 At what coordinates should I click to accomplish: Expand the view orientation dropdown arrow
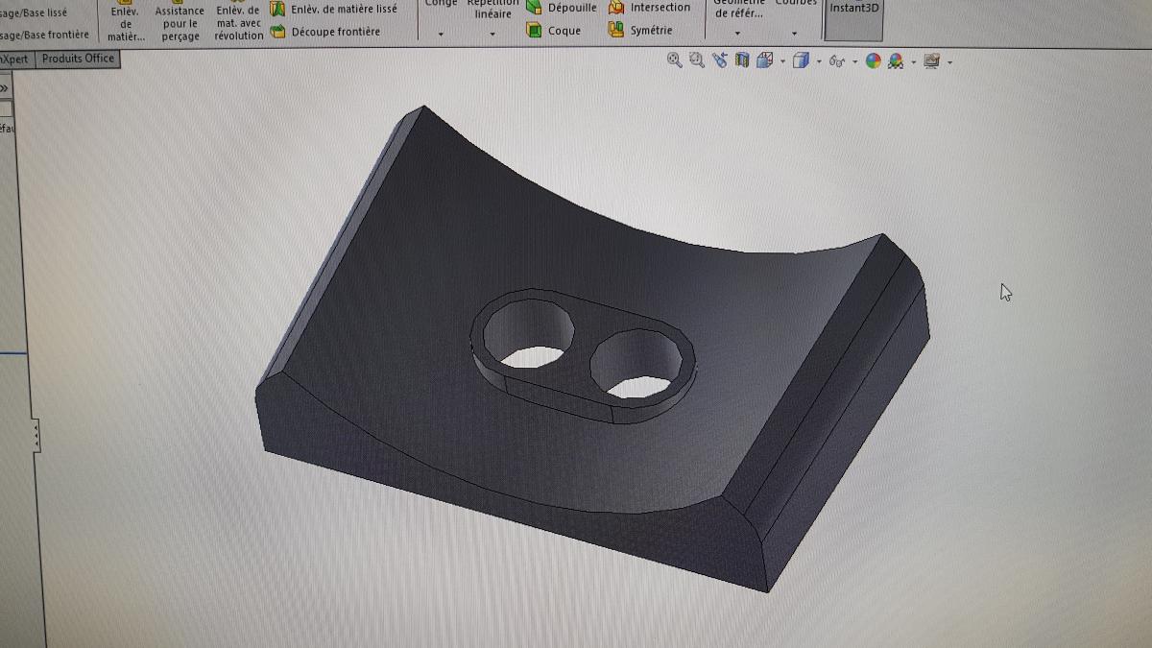(782, 62)
